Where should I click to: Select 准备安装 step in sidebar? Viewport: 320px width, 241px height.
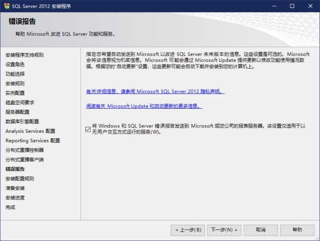[x=15, y=188]
